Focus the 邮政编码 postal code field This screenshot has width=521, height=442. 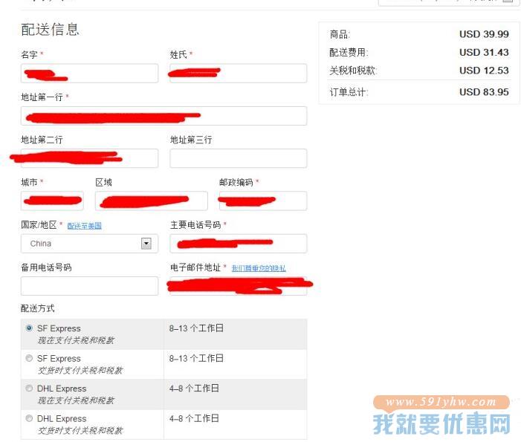coord(263,201)
